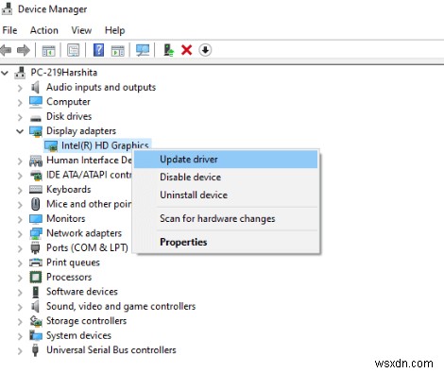Collapse the Display adapters category
Viewport: 444px width, 373px height.
coord(20,131)
